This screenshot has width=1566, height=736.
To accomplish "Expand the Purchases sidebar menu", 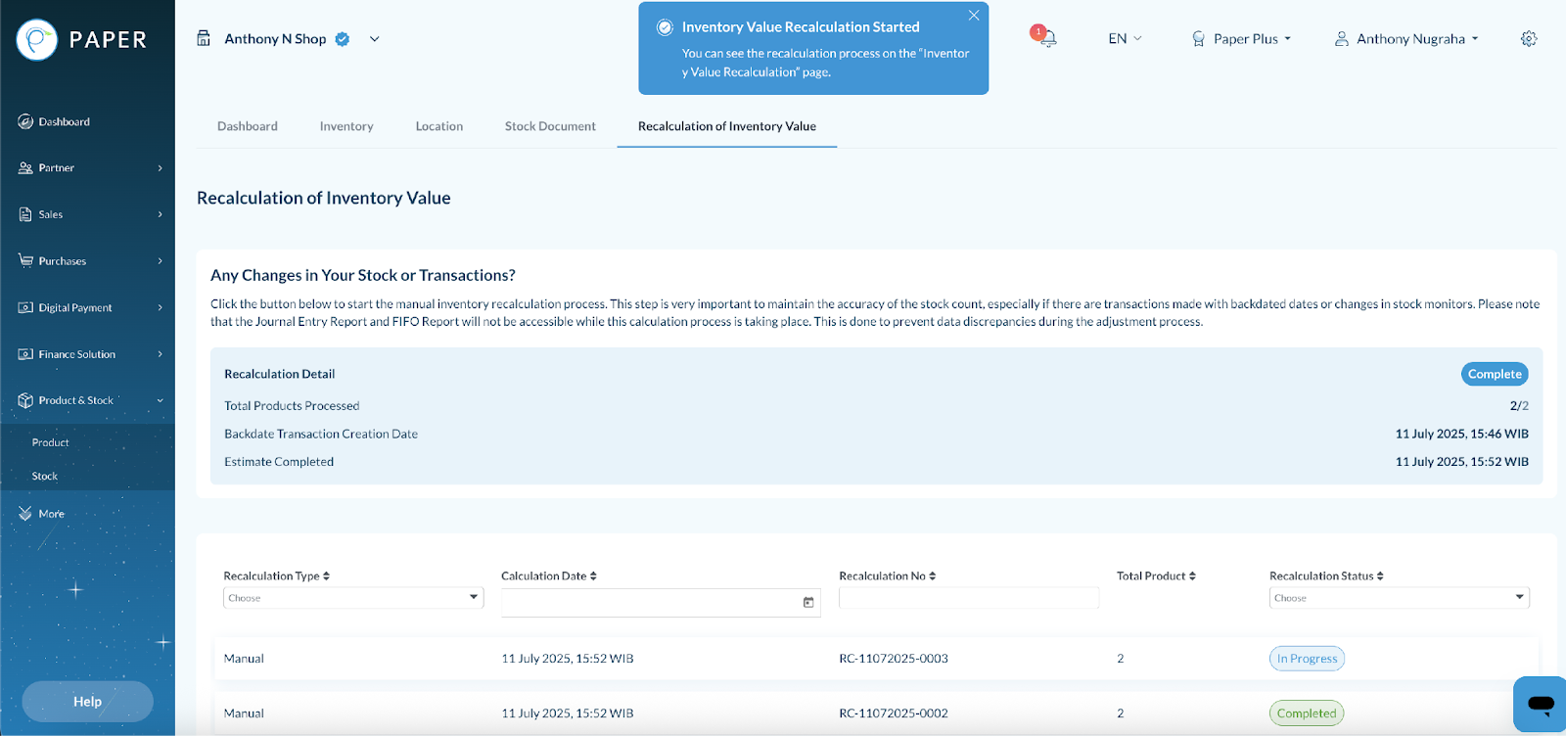I will coord(161,261).
